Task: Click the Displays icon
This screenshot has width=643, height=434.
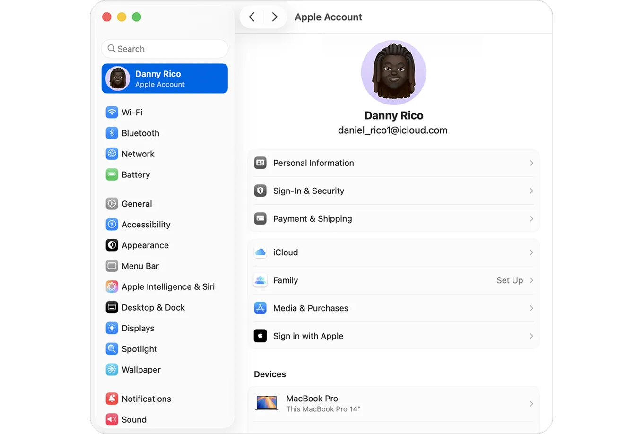Action: pyautogui.click(x=112, y=328)
